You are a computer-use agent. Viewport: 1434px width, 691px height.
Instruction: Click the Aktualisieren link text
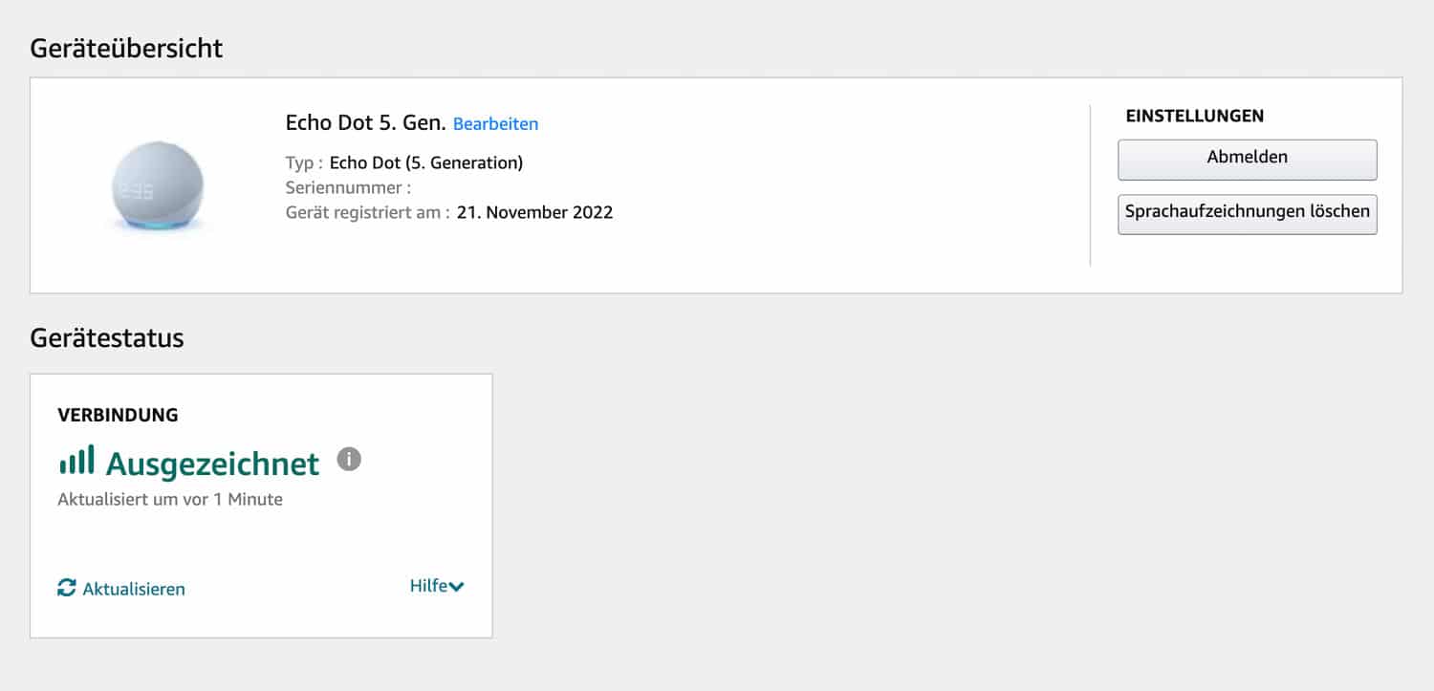(x=134, y=589)
